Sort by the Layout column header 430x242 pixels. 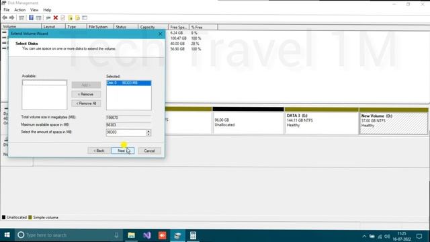tap(54, 27)
